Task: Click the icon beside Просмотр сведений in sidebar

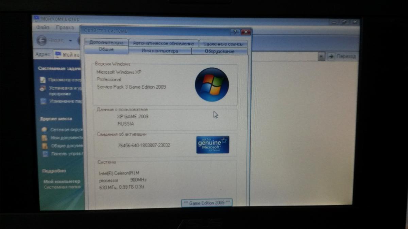Action: [x=43, y=80]
